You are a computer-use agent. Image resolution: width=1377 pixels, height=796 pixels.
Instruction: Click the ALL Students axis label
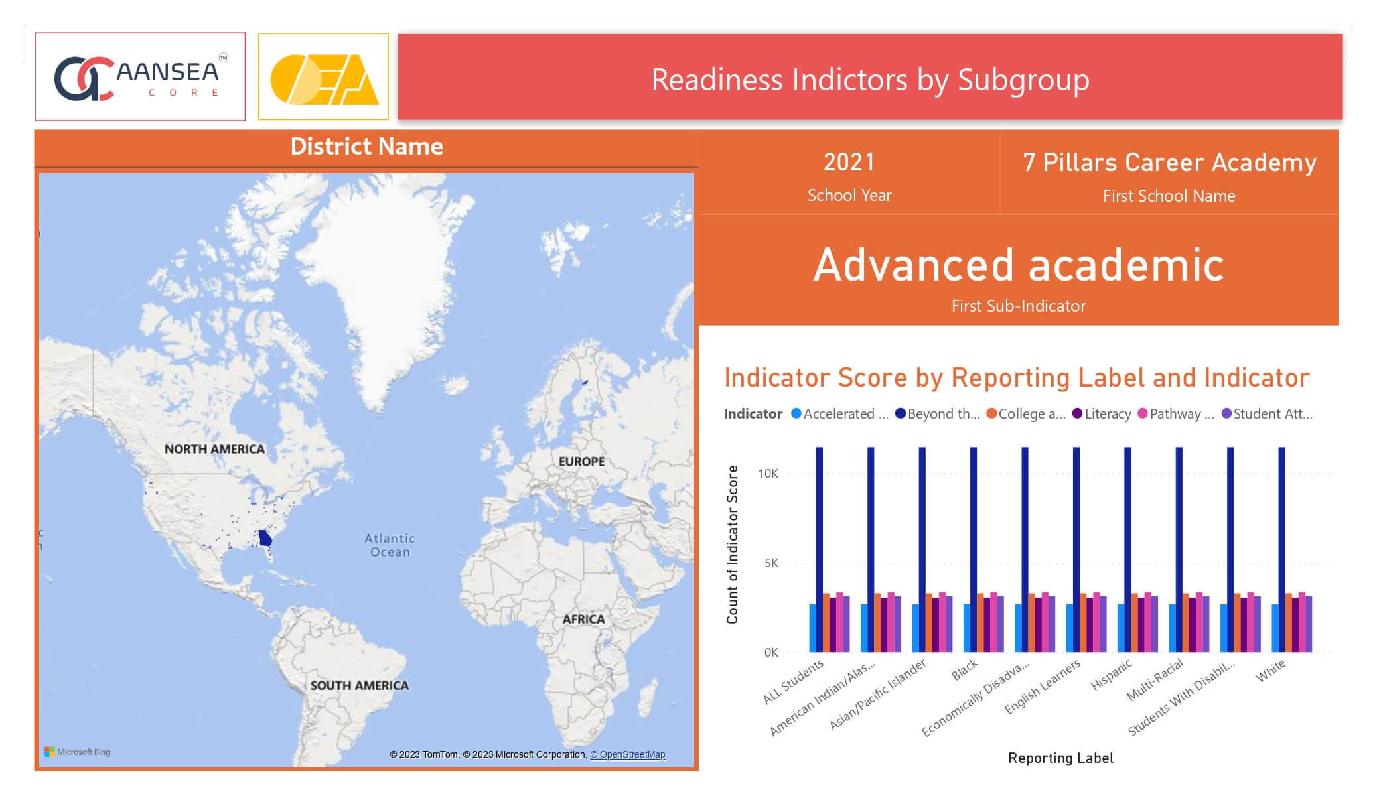coord(793,681)
